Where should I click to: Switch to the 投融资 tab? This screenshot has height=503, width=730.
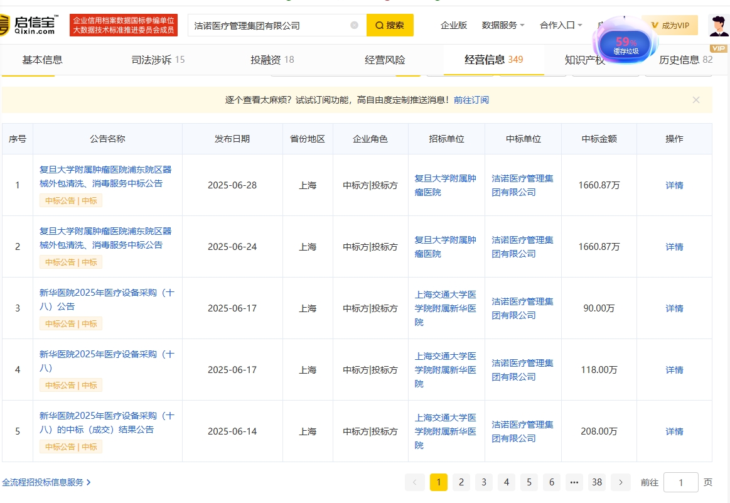[x=272, y=60]
